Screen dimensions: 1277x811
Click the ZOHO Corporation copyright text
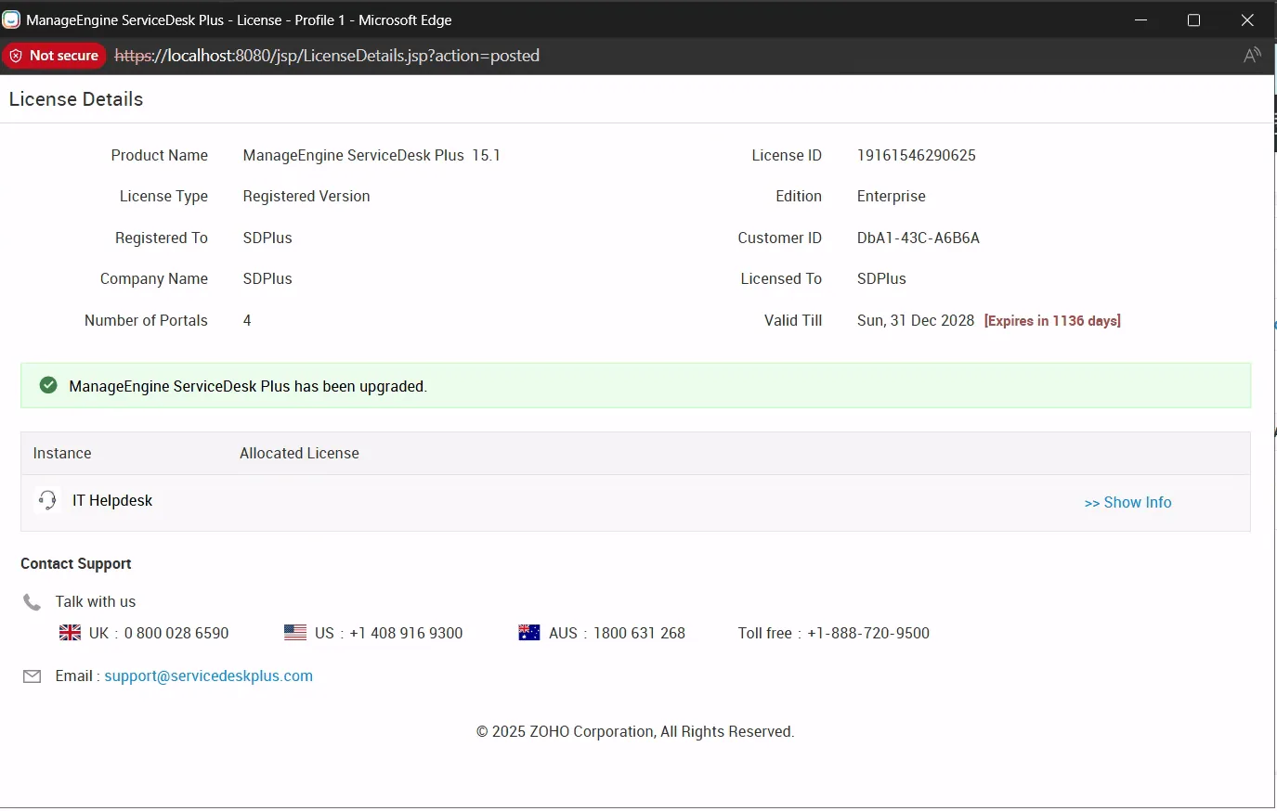(x=635, y=732)
